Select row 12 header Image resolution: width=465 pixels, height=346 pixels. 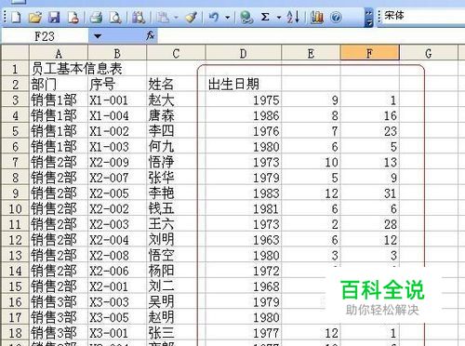(16, 240)
